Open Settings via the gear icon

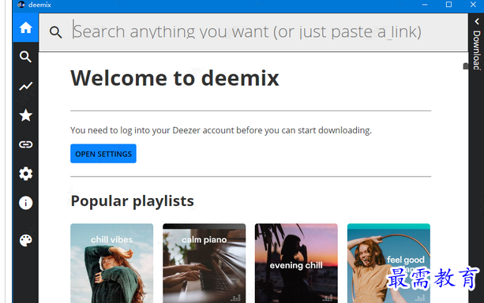point(25,174)
